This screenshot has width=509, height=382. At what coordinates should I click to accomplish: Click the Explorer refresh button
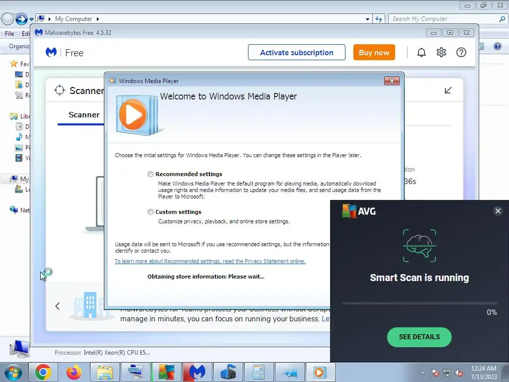pos(378,19)
